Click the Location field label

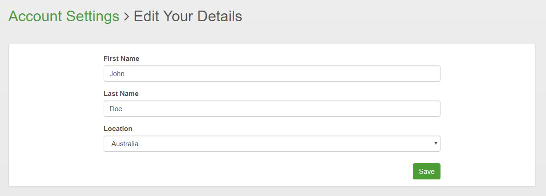118,129
